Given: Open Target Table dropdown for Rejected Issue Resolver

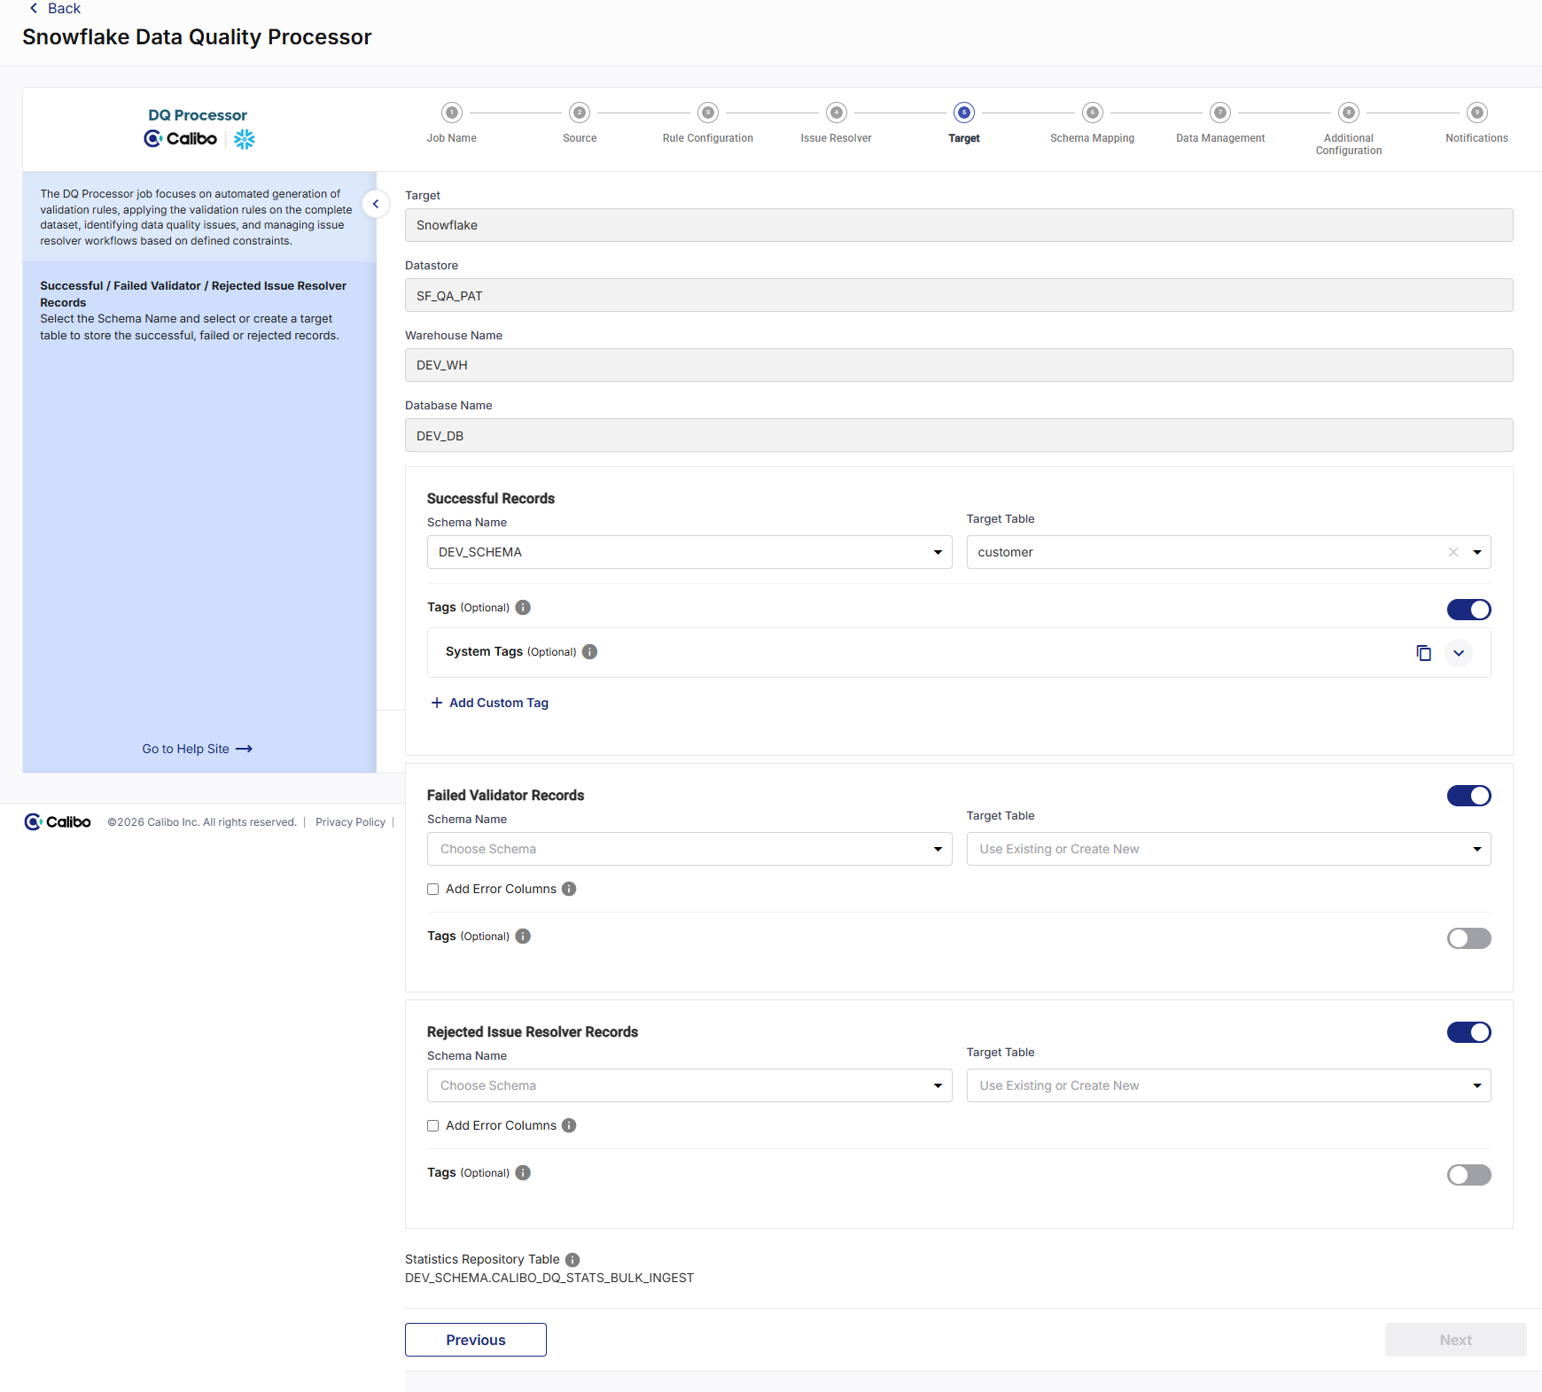Looking at the screenshot, I should click(x=1229, y=1085).
